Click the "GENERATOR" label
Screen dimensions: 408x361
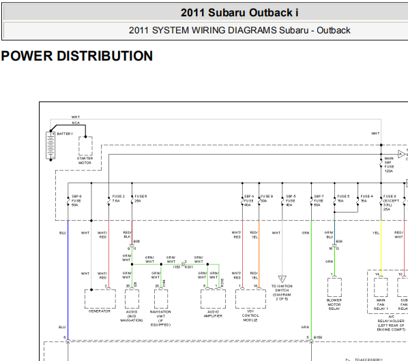[100, 311]
